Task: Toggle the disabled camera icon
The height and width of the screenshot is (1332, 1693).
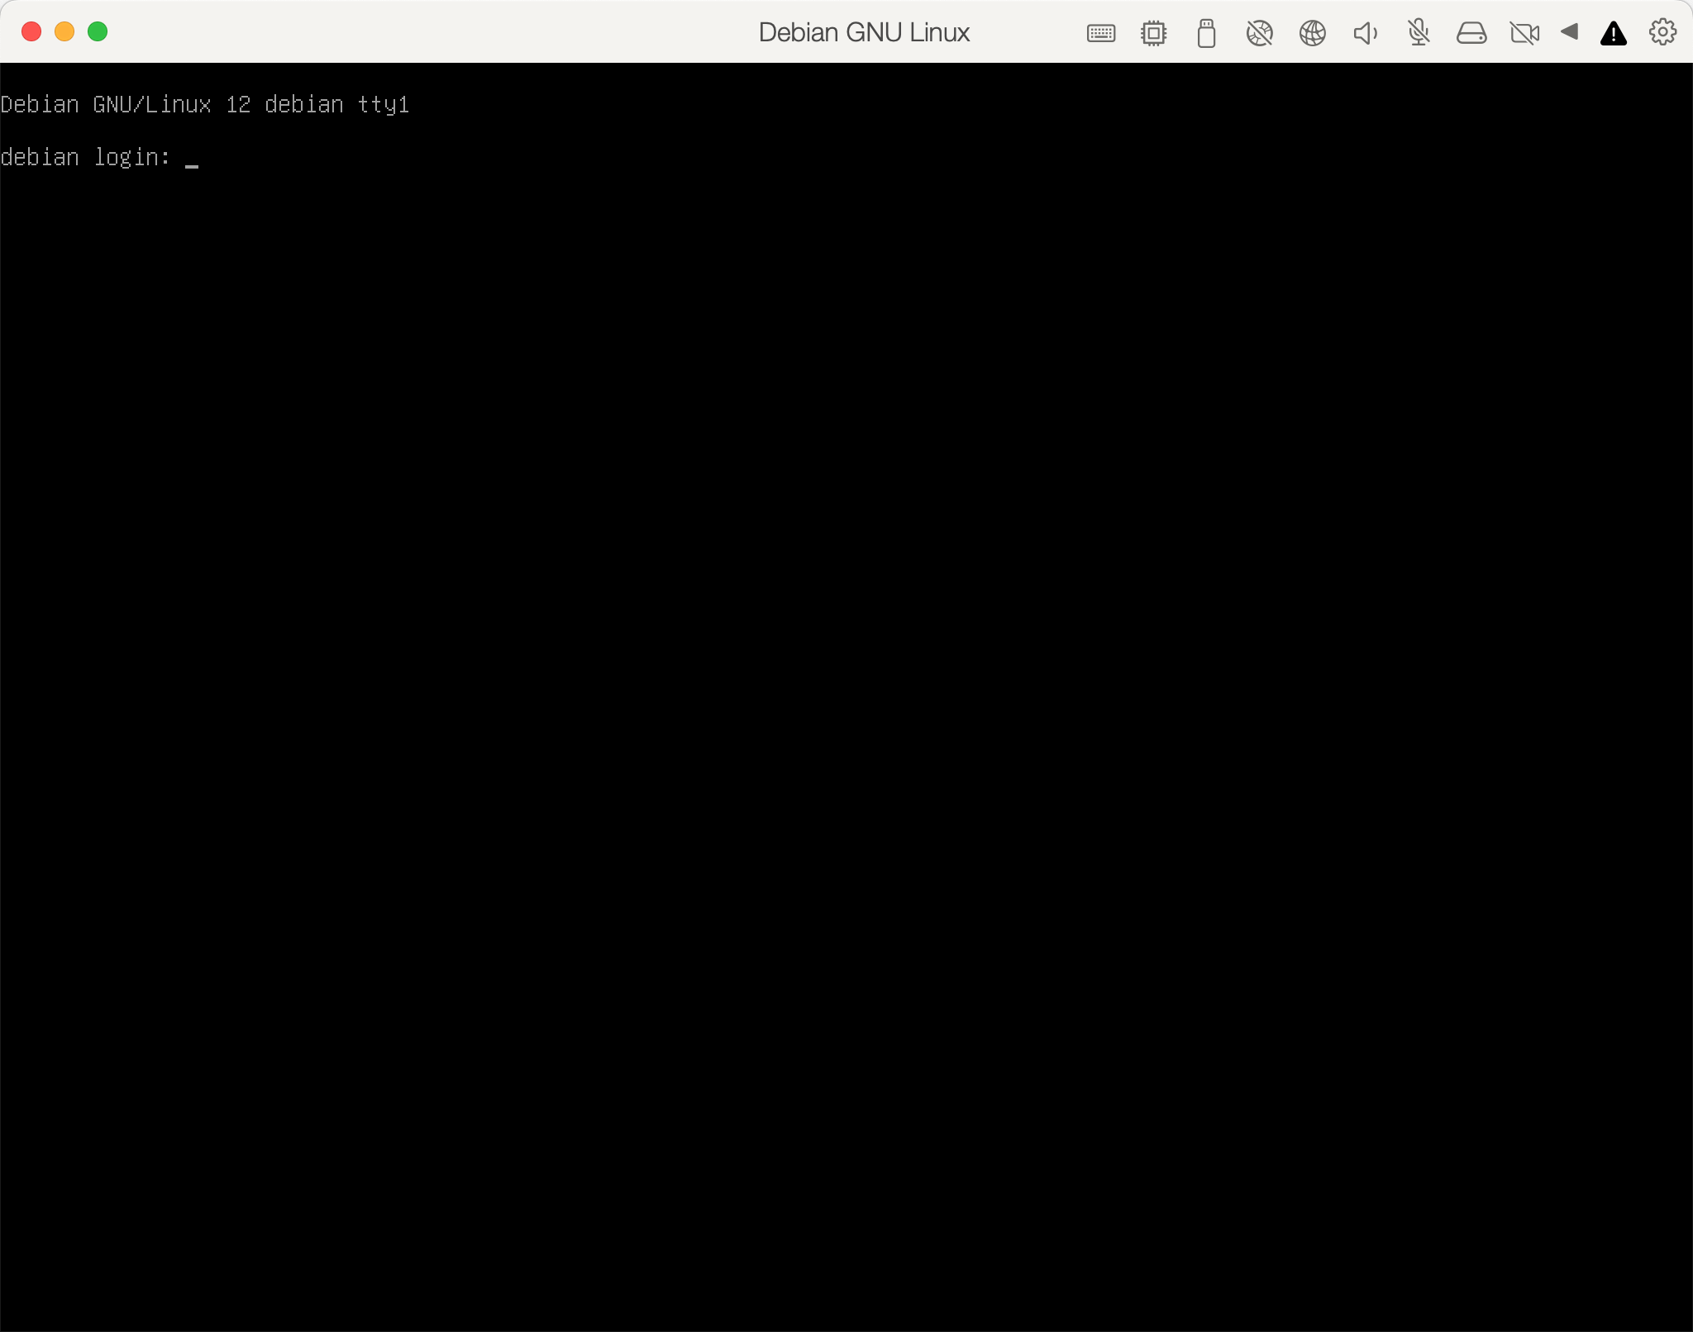Action: (x=1524, y=33)
